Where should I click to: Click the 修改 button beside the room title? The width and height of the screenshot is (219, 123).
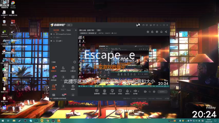click(x=99, y=30)
